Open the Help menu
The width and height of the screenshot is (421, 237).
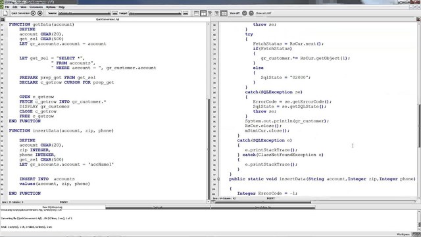pos(61,7)
